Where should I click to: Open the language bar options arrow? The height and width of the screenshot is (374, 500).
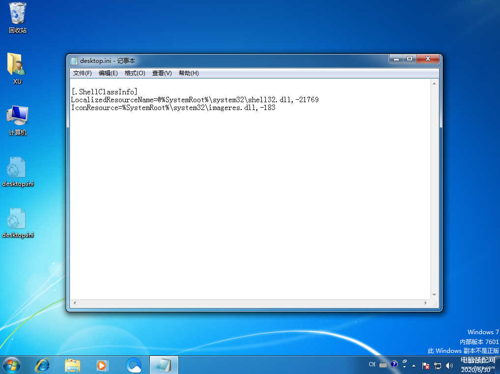(405, 367)
